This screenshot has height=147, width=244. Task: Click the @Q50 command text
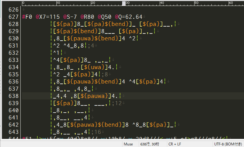pos(104,17)
